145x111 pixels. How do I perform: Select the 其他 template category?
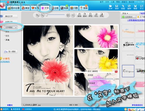click(x=7, y=40)
